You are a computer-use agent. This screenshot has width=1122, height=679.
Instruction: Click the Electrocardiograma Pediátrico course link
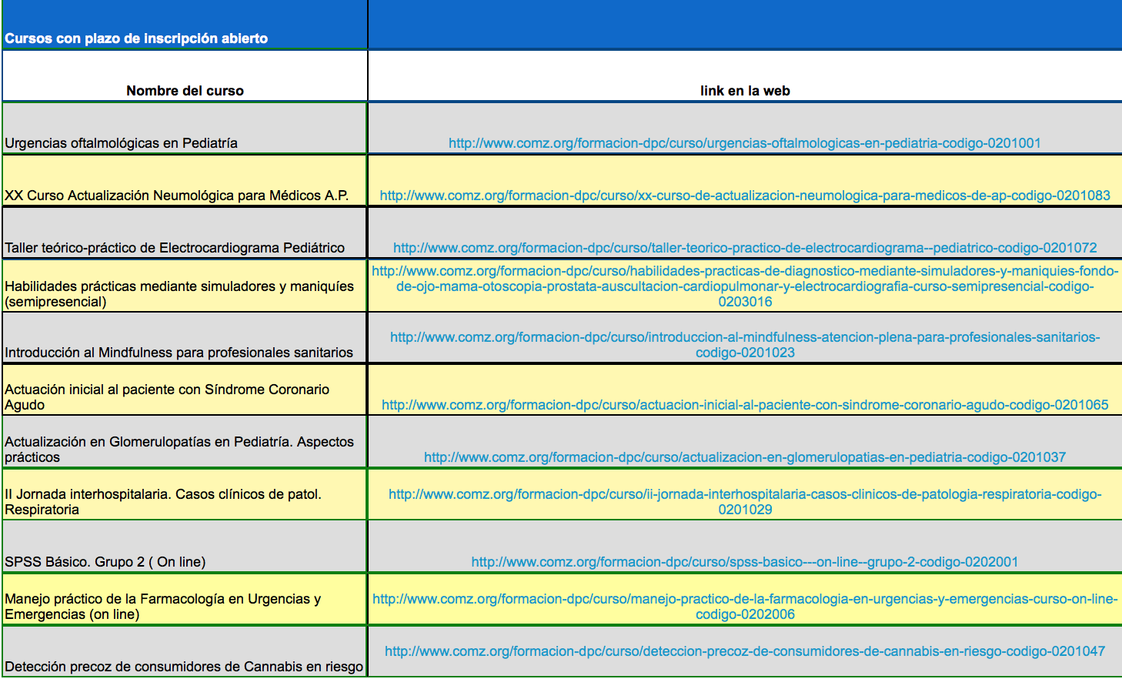pyautogui.click(x=744, y=248)
